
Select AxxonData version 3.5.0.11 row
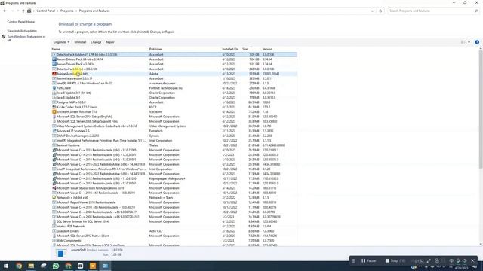point(174,78)
